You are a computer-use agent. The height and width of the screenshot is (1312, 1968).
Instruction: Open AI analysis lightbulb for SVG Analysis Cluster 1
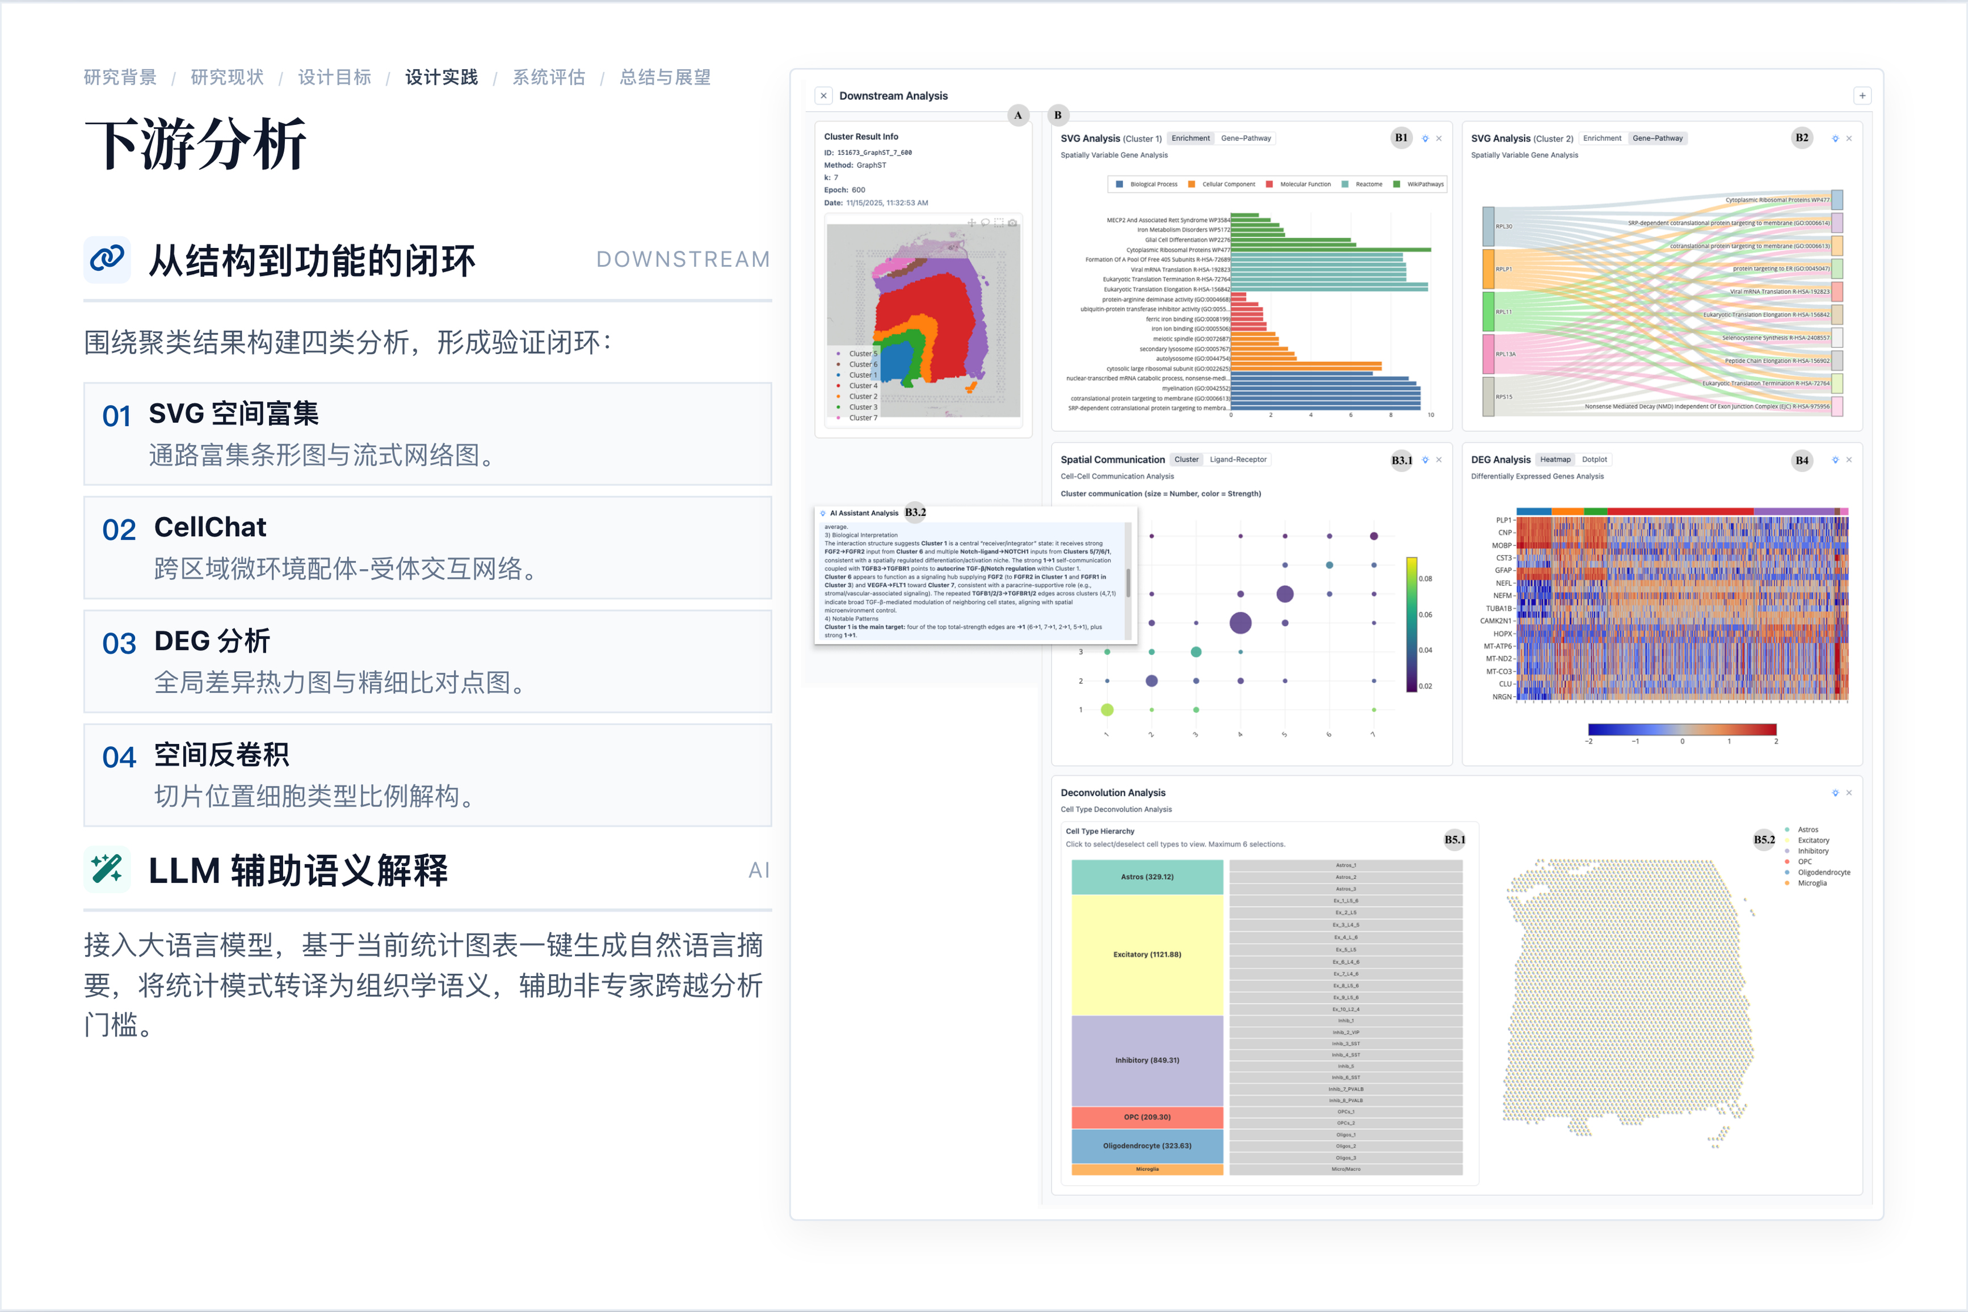pyautogui.click(x=1425, y=138)
